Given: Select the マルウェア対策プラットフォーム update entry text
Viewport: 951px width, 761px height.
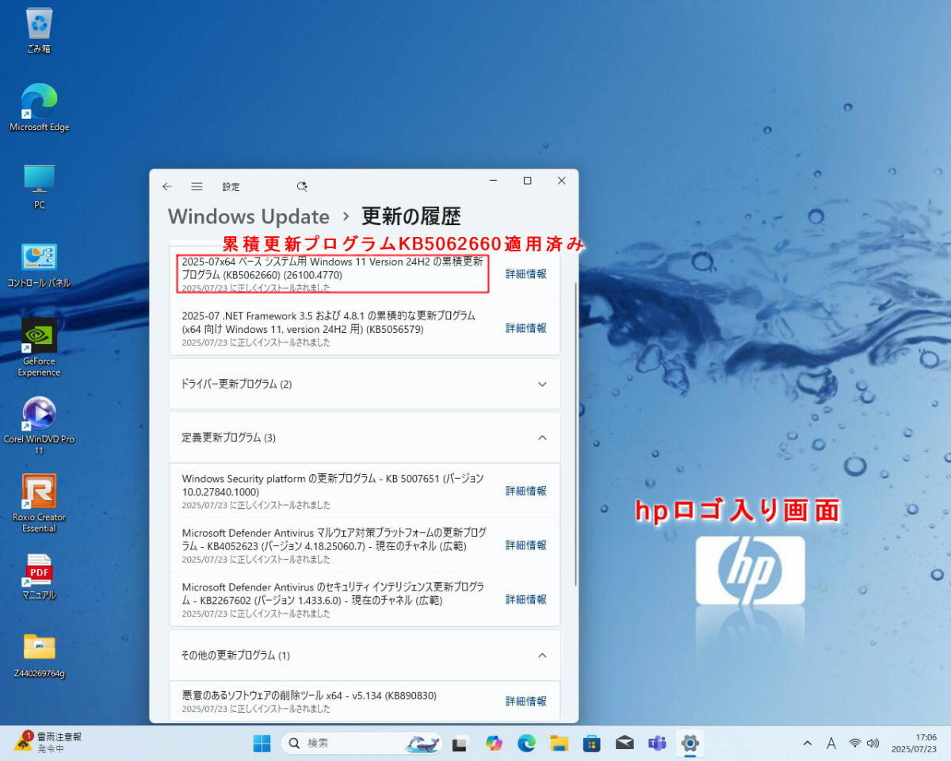Looking at the screenshot, I should point(334,539).
